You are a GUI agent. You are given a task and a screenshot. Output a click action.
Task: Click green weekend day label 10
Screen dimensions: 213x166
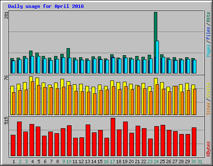[x=69, y=161]
